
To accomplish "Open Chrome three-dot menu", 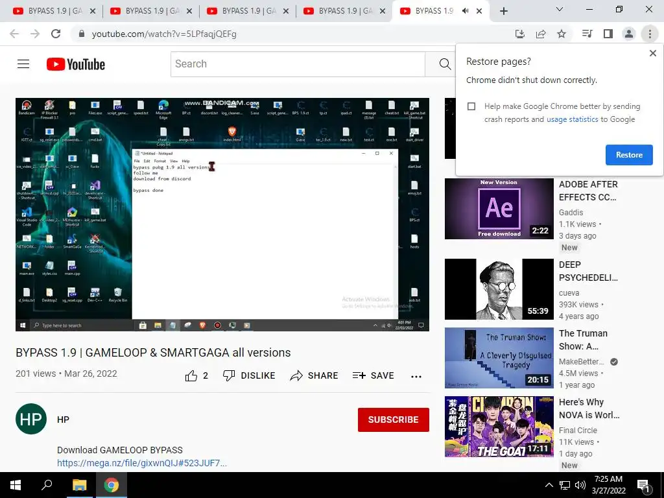I will [x=650, y=34].
